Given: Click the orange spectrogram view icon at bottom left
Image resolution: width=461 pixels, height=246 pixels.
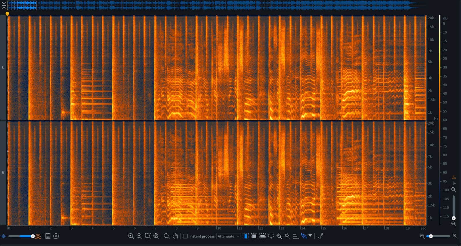Looking at the screenshot, I should 38,236.
